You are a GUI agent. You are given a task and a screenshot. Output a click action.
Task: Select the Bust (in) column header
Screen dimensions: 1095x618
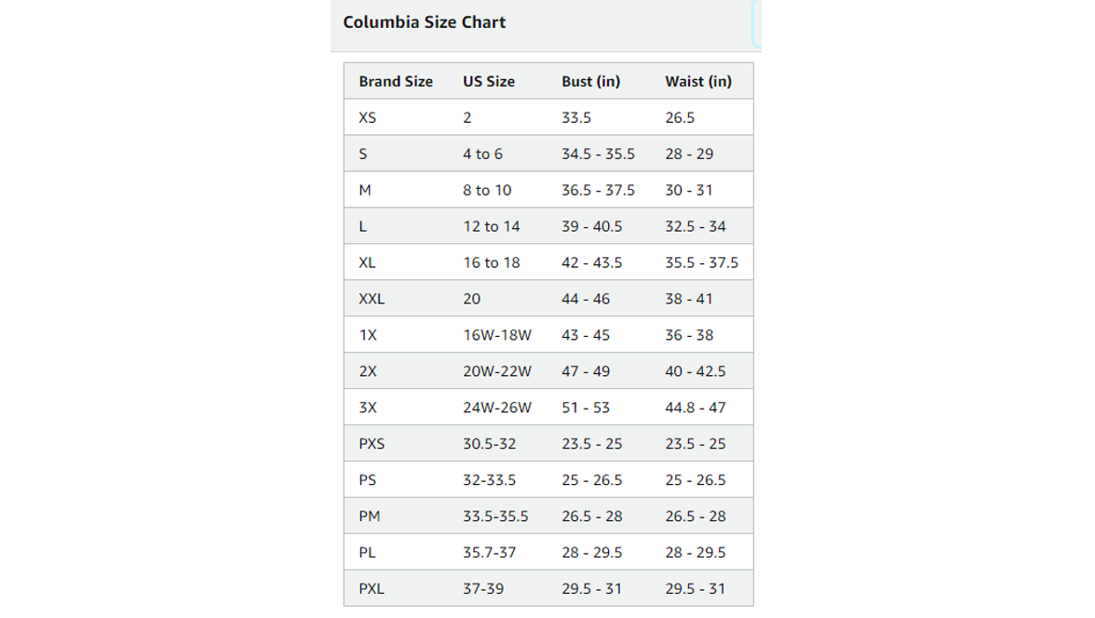[590, 82]
